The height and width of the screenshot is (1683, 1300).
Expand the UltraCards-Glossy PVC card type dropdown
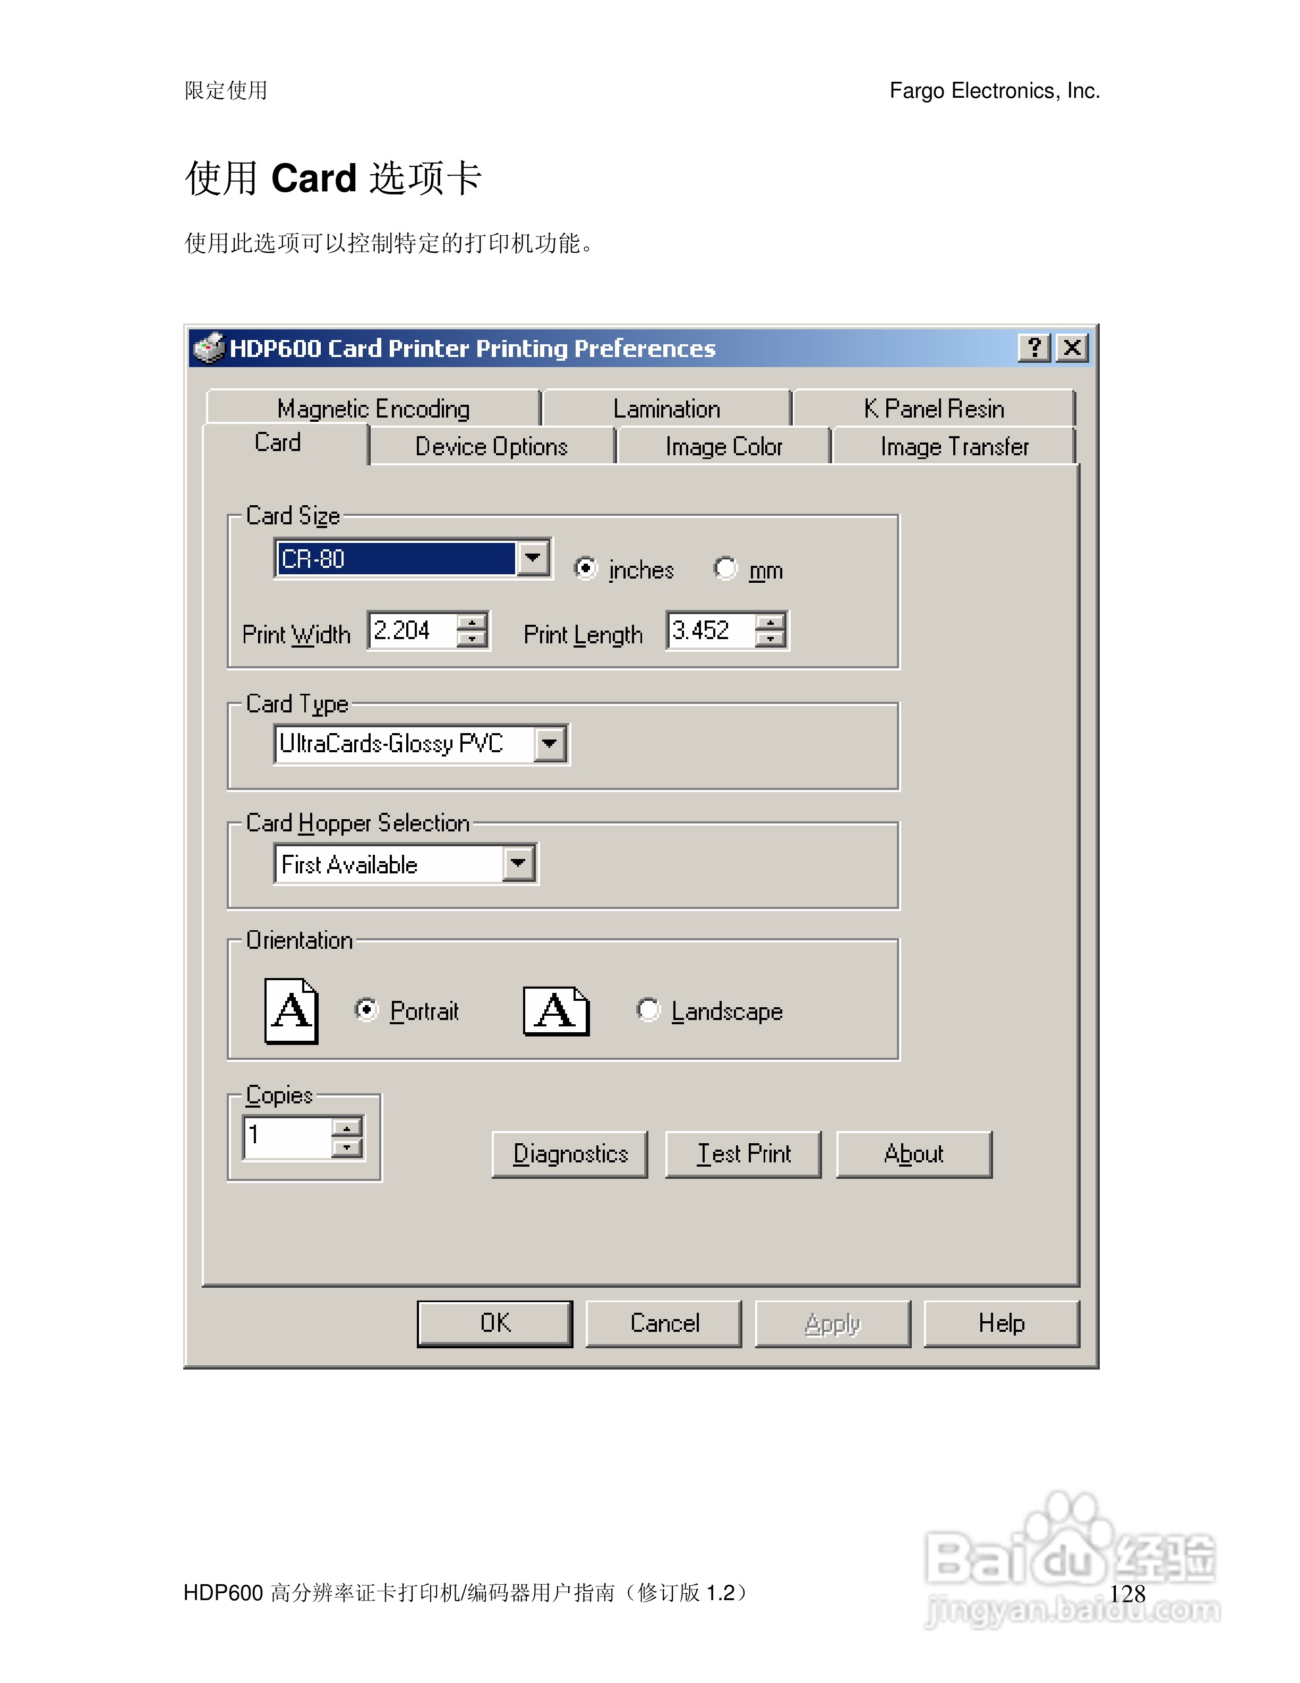(x=550, y=744)
